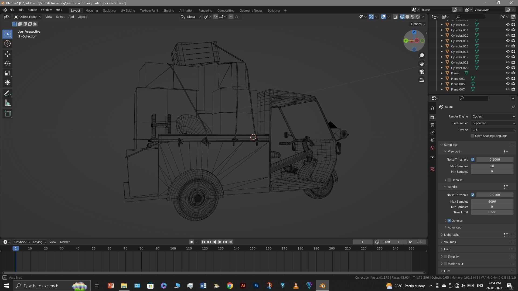
Task: Click the pan view hand icon
Action: click(421, 64)
